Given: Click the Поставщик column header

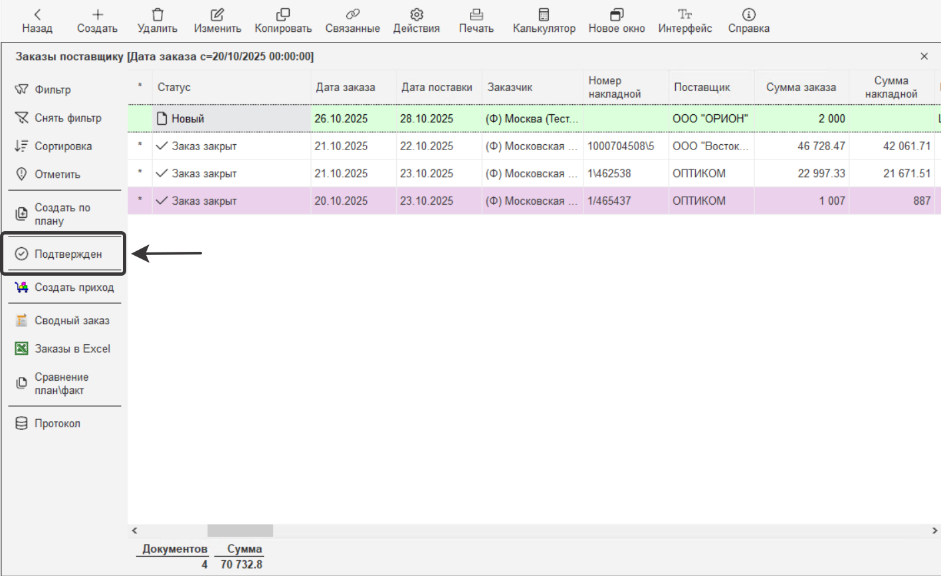Looking at the screenshot, I should point(702,88).
